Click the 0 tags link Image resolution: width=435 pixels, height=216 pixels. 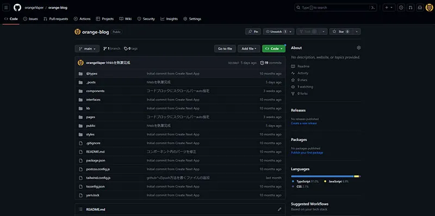click(130, 48)
